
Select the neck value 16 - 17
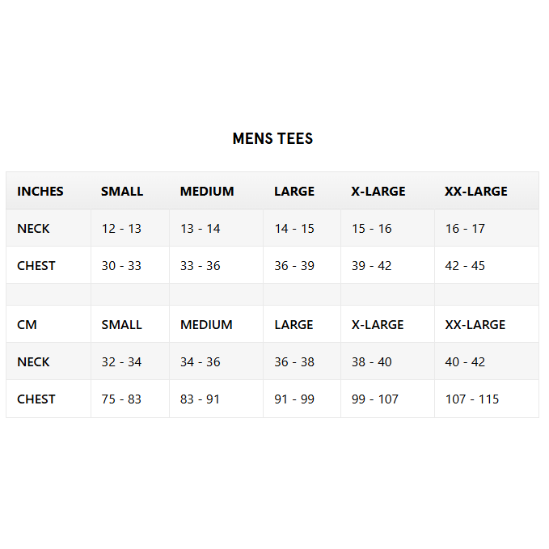(x=465, y=229)
